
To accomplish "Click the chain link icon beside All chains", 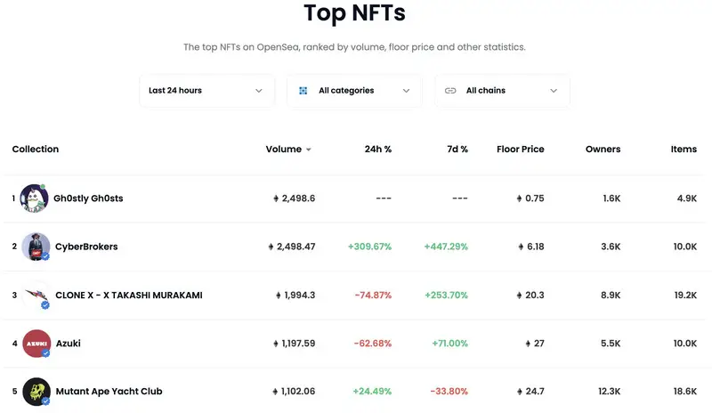I will [x=450, y=91].
